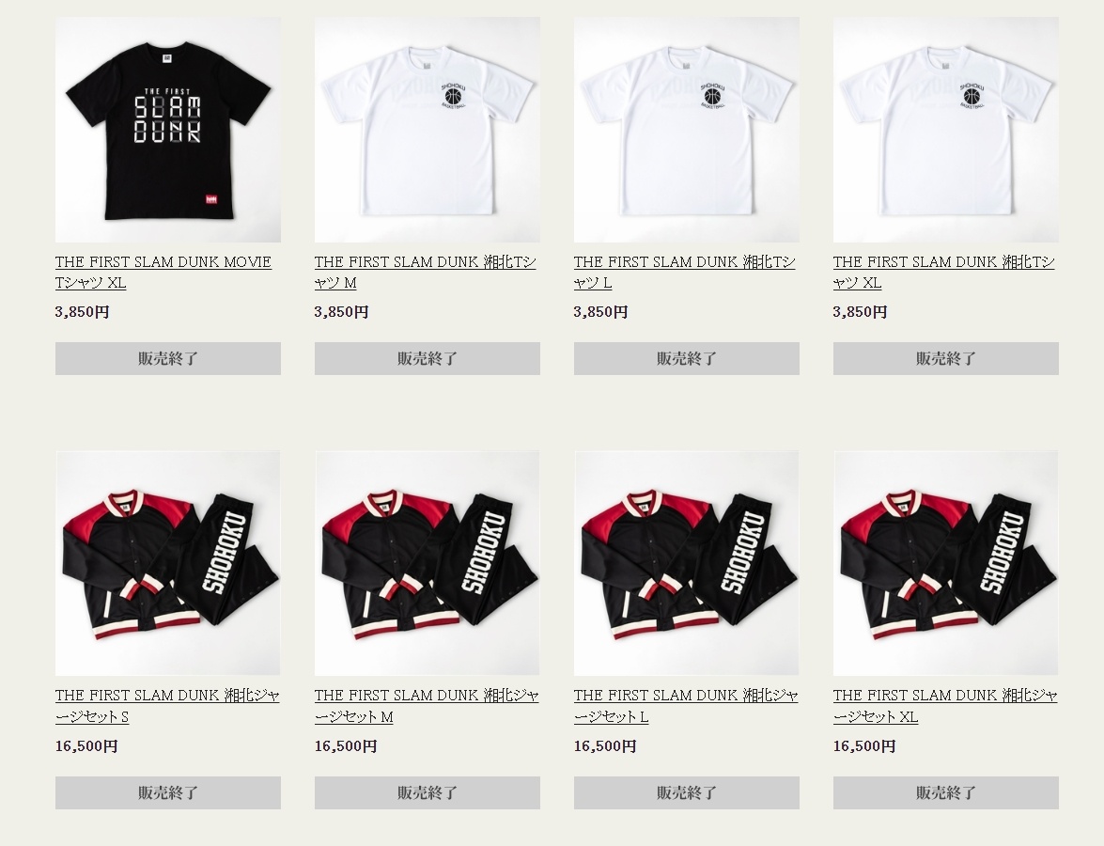Open the Shohoku jersey set S image

coord(168,563)
